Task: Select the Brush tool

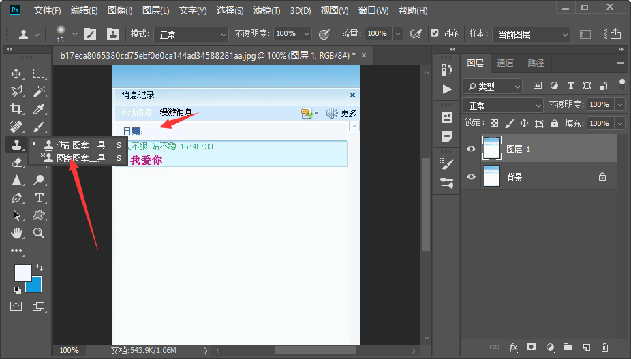Action: pos(39,127)
